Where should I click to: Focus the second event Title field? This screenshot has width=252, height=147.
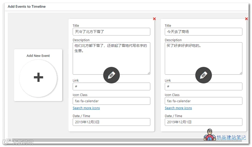coord(204,32)
